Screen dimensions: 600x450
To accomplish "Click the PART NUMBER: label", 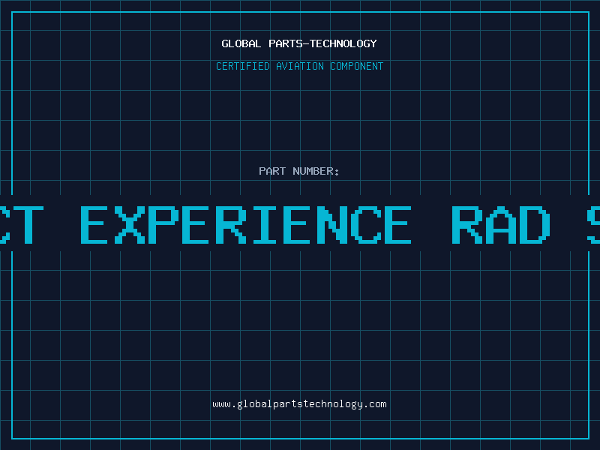I will (x=299, y=171).
